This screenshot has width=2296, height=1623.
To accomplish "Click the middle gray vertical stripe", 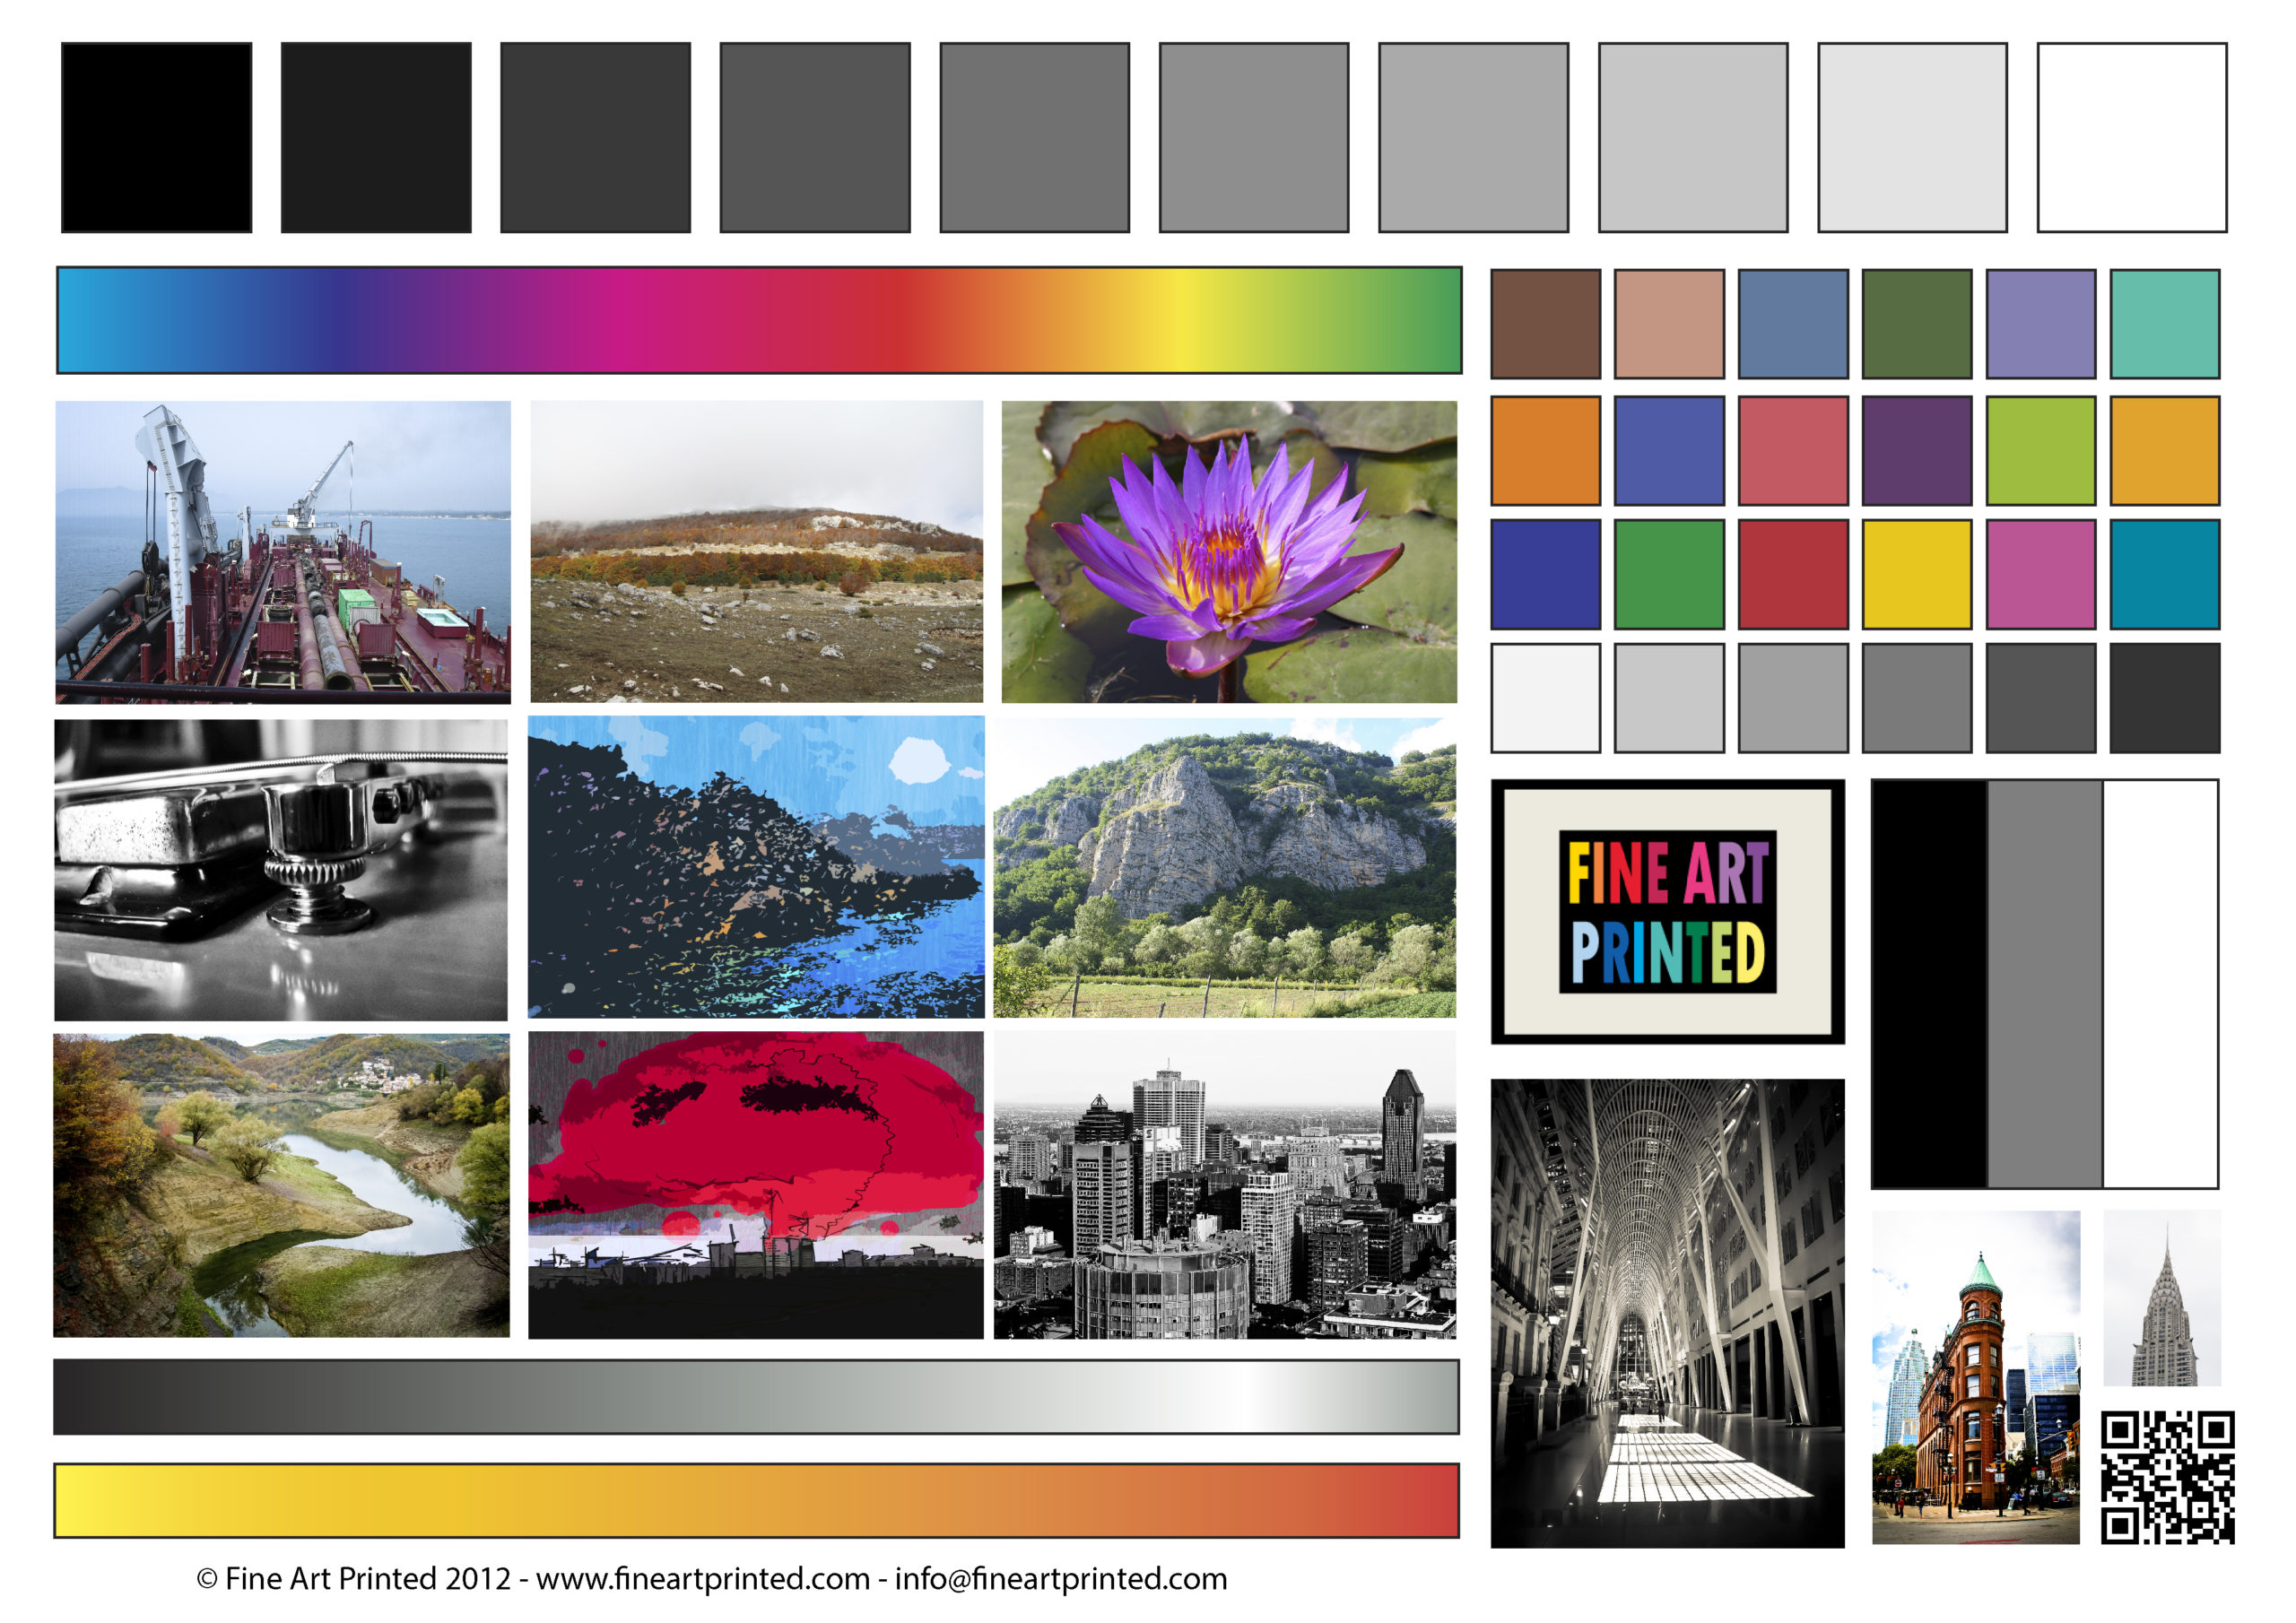I will click(x=2044, y=984).
